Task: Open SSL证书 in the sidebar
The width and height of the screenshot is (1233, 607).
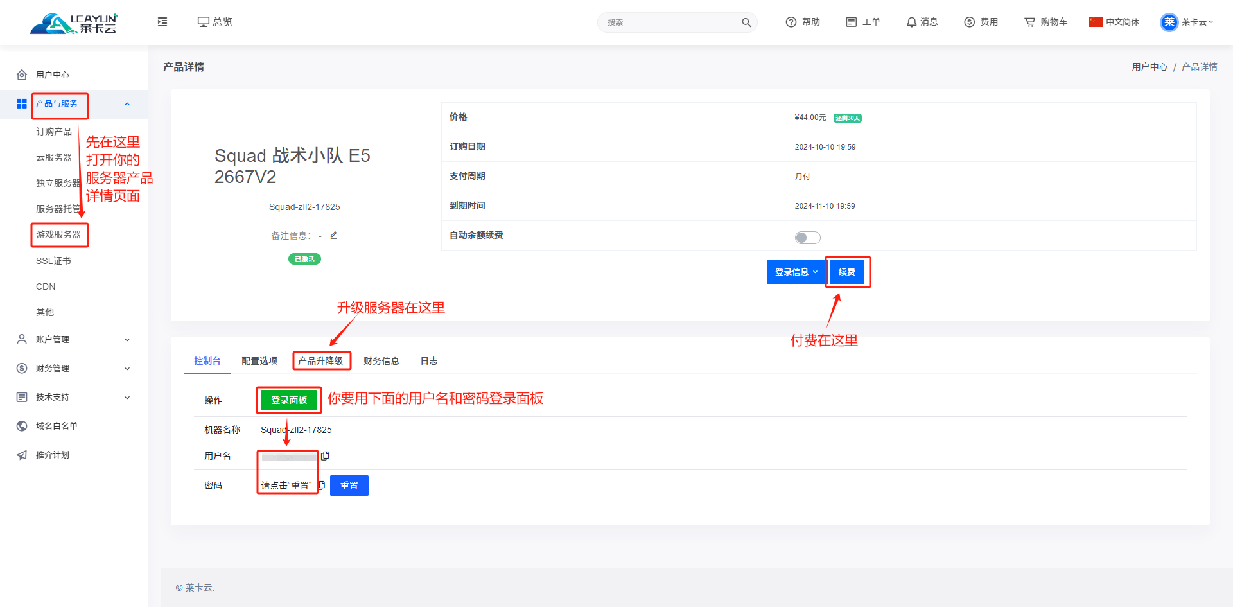Action: pos(53,261)
